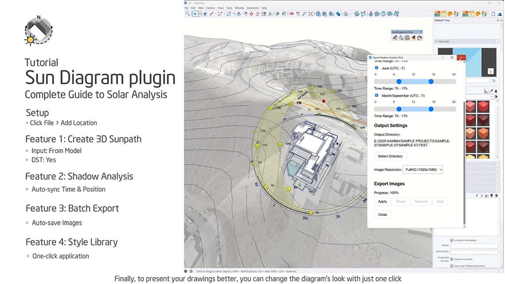Click the Zoom Extents icon
505x284 pixels.
click(310, 14)
